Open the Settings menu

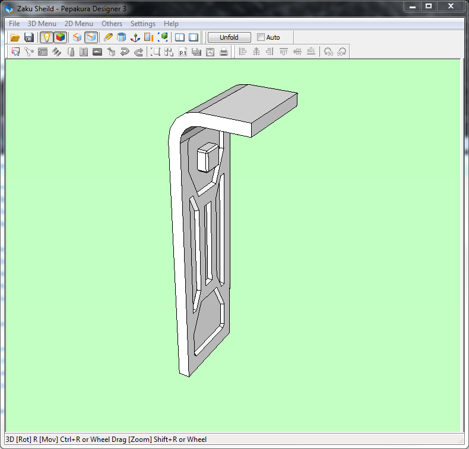143,24
